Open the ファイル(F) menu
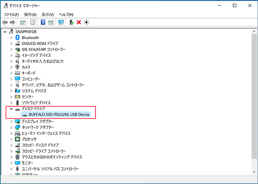The width and height of the screenshot is (258, 184). point(11,15)
